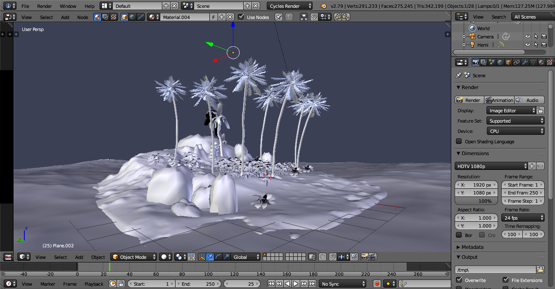This screenshot has height=289, width=555.
Task: Open the Render menu in top bar
Action: [45, 6]
